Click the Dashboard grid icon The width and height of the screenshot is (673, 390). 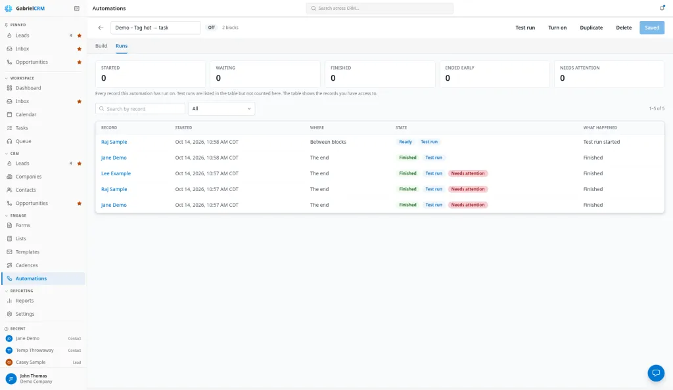point(9,88)
